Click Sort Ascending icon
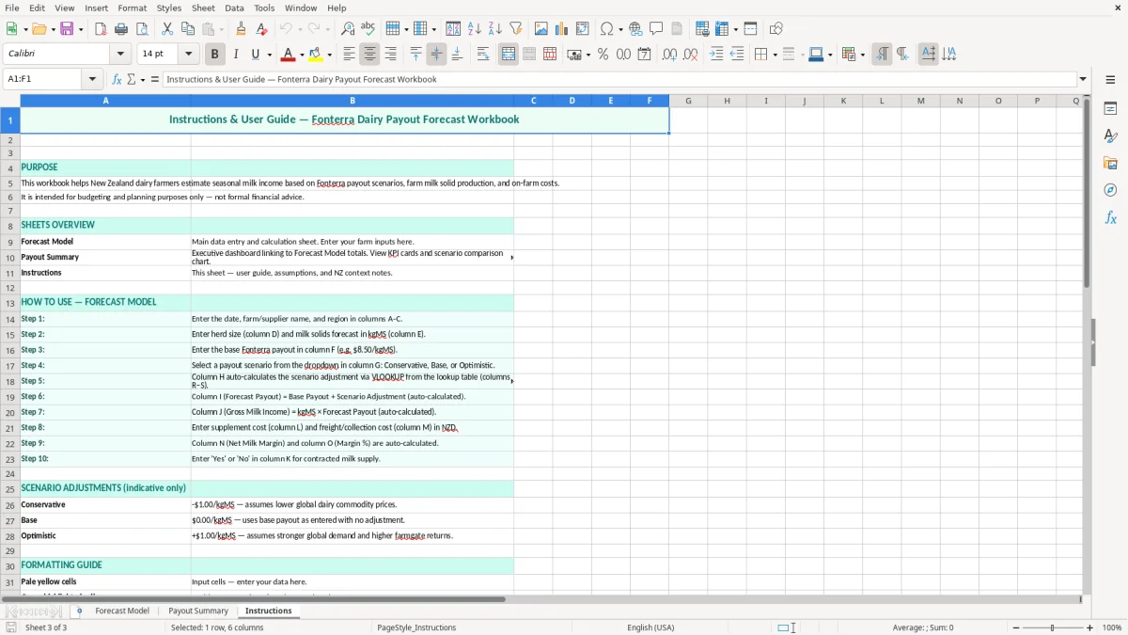Screen dimensions: 1128x635 tap(475, 29)
